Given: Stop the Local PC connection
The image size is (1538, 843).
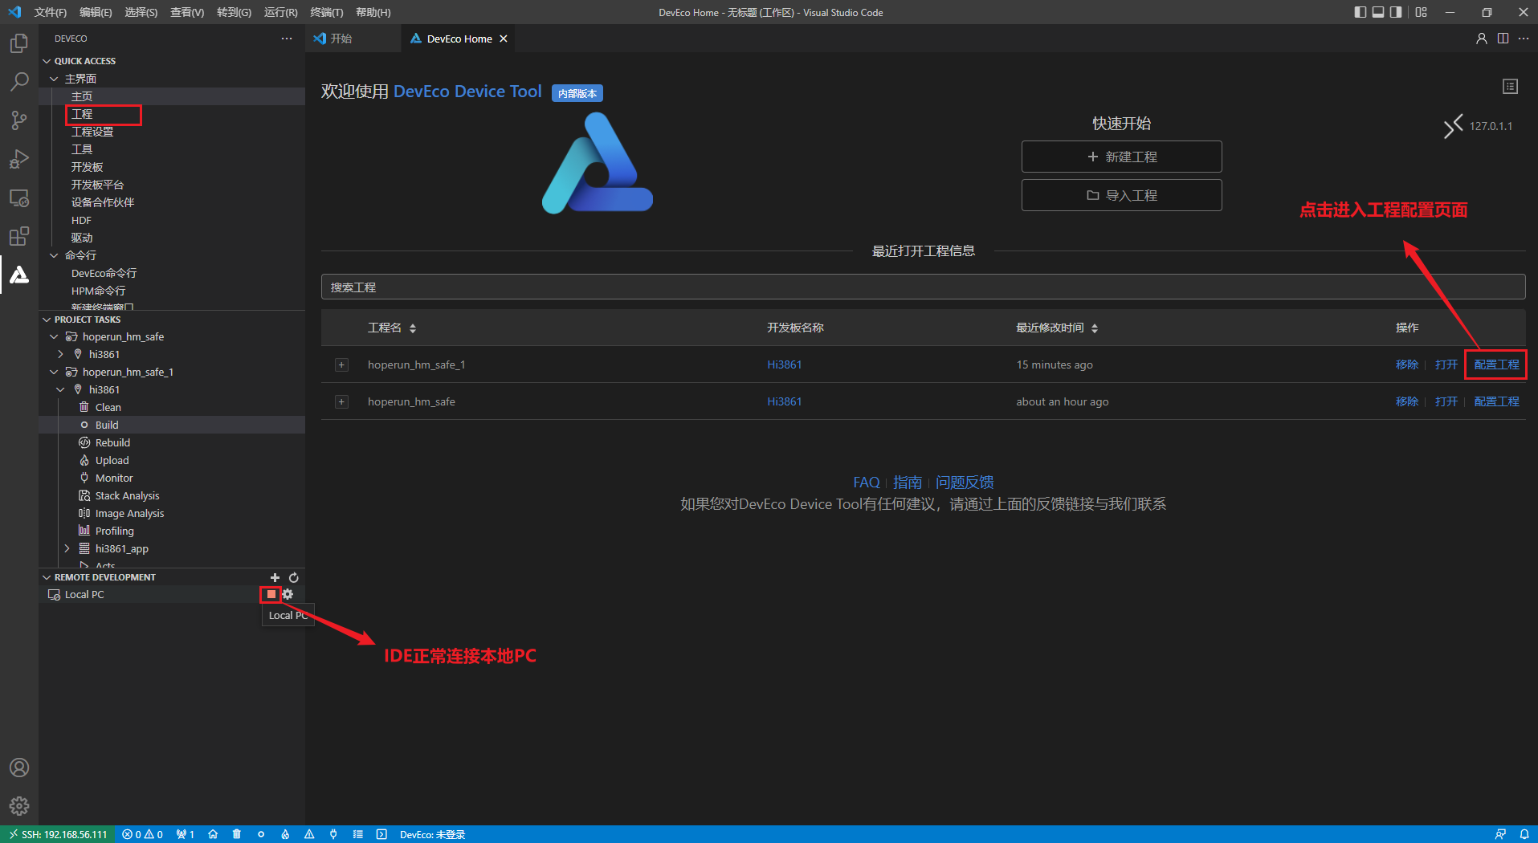Looking at the screenshot, I should click(271, 594).
